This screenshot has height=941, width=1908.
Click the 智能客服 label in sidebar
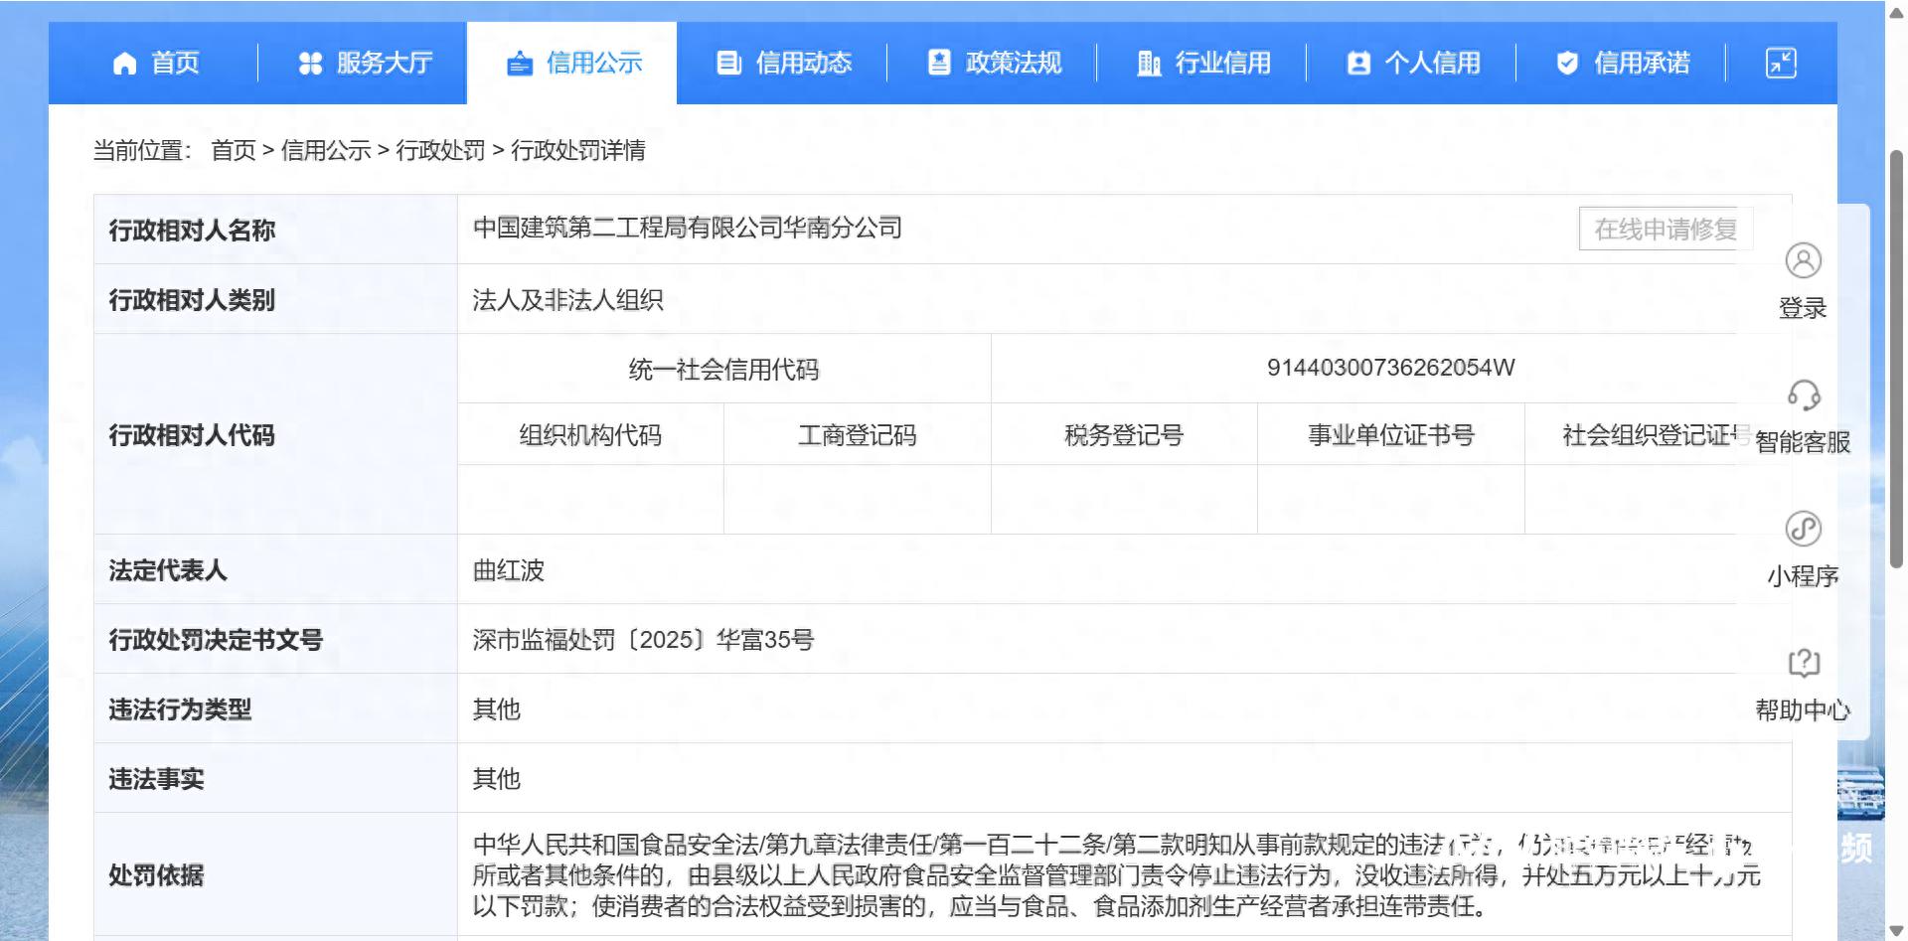1803,442
